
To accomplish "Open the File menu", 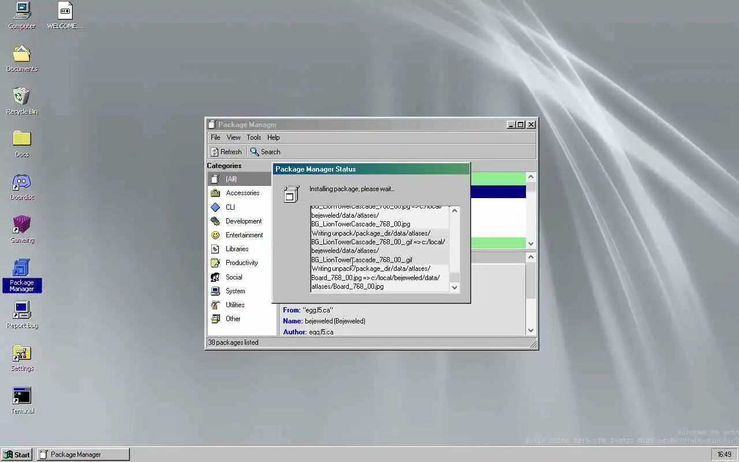I will click(x=215, y=137).
